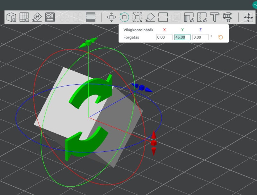257x195 pixels.
Task: Click the Világkoordináták label
Action: (138, 30)
